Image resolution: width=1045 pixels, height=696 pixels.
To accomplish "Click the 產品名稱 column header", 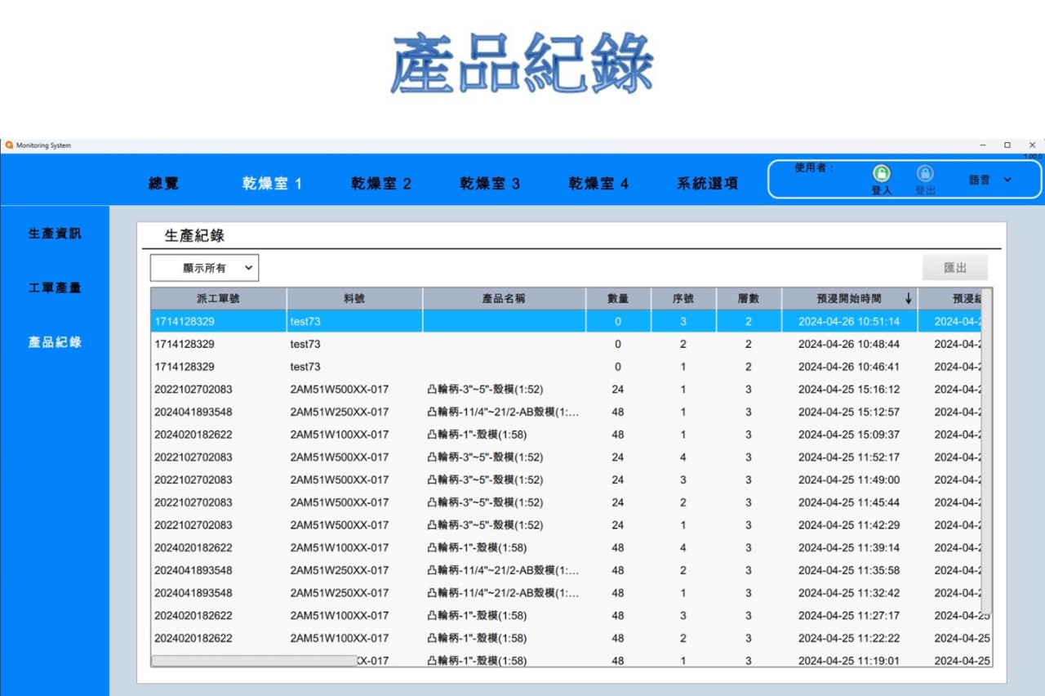I will (504, 299).
